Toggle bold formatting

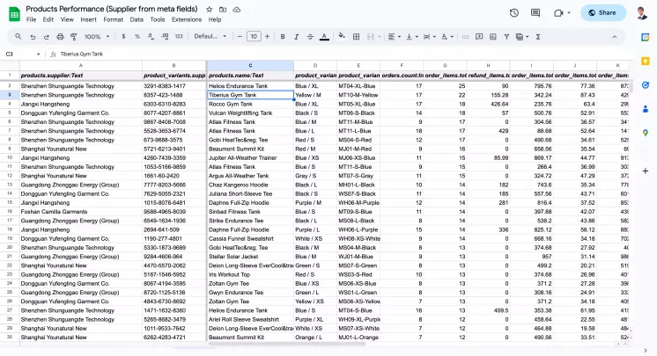click(x=283, y=37)
